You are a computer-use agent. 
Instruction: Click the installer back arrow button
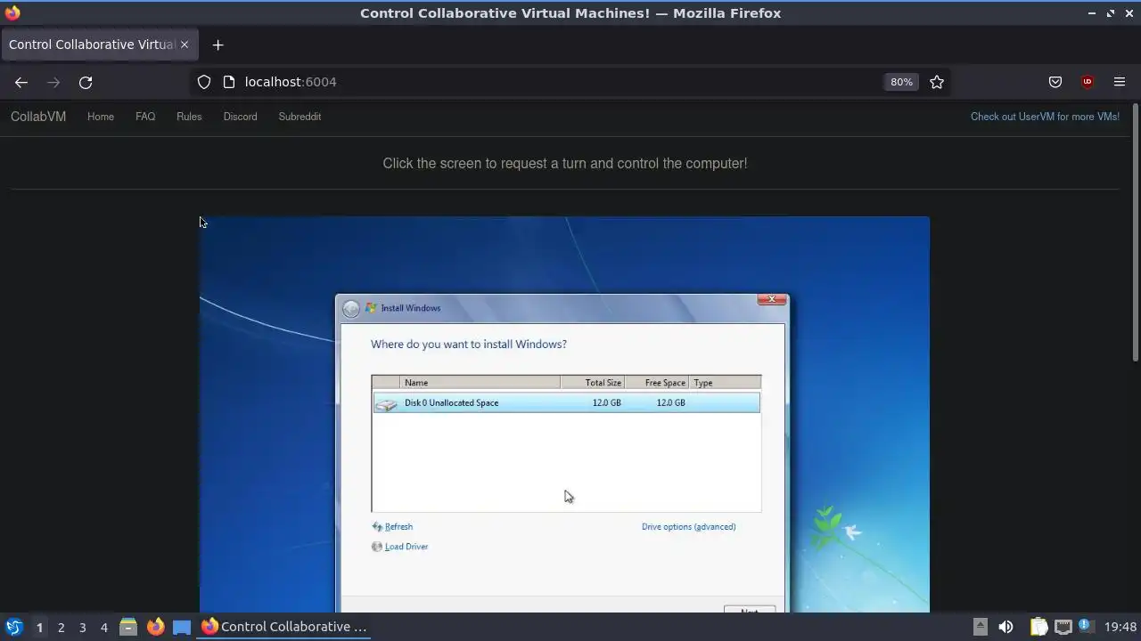click(x=351, y=309)
